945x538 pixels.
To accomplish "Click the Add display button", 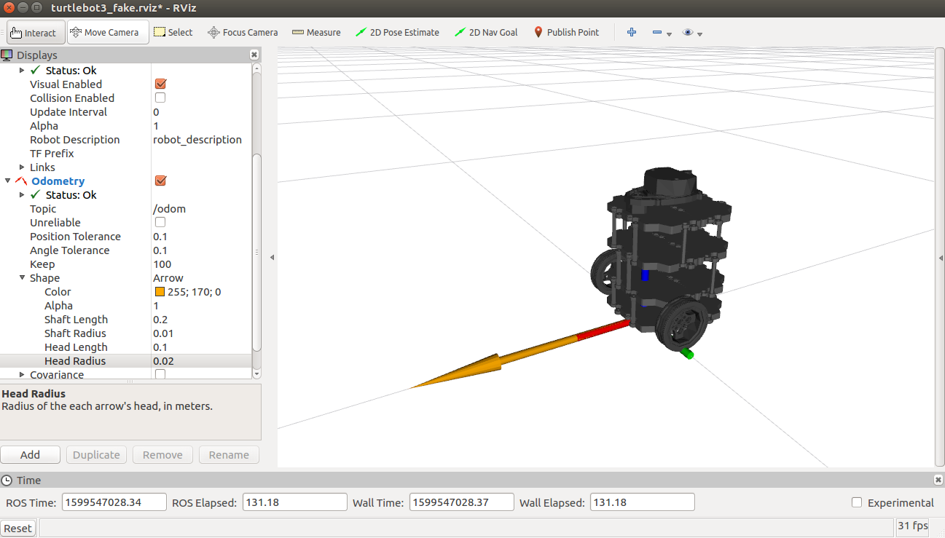I will 30,455.
